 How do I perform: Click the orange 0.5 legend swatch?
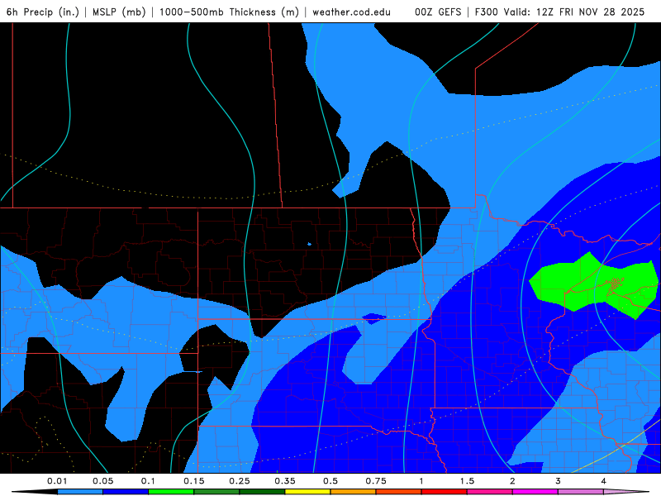coord(354,492)
